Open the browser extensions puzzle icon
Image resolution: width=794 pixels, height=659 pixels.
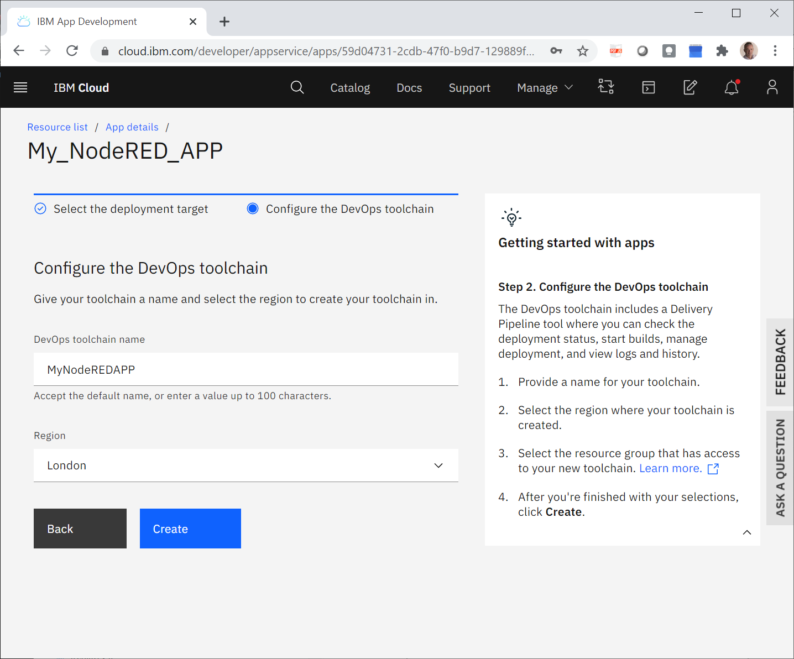pyautogui.click(x=722, y=51)
